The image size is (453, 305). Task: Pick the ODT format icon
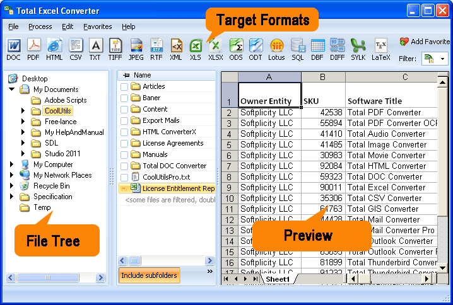pos(256,49)
